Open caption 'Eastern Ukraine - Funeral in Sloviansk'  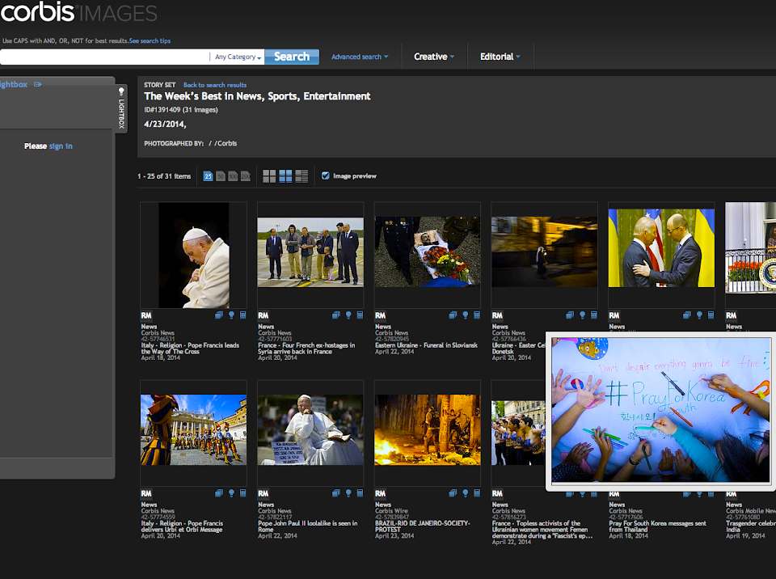(x=426, y=345)
